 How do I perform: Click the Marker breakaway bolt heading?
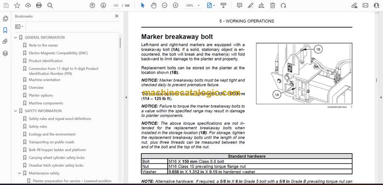pyautogui.click(x=177, y=37)
